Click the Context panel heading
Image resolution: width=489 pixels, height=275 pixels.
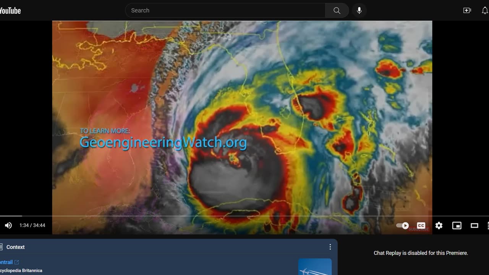(x=15, y=247)
